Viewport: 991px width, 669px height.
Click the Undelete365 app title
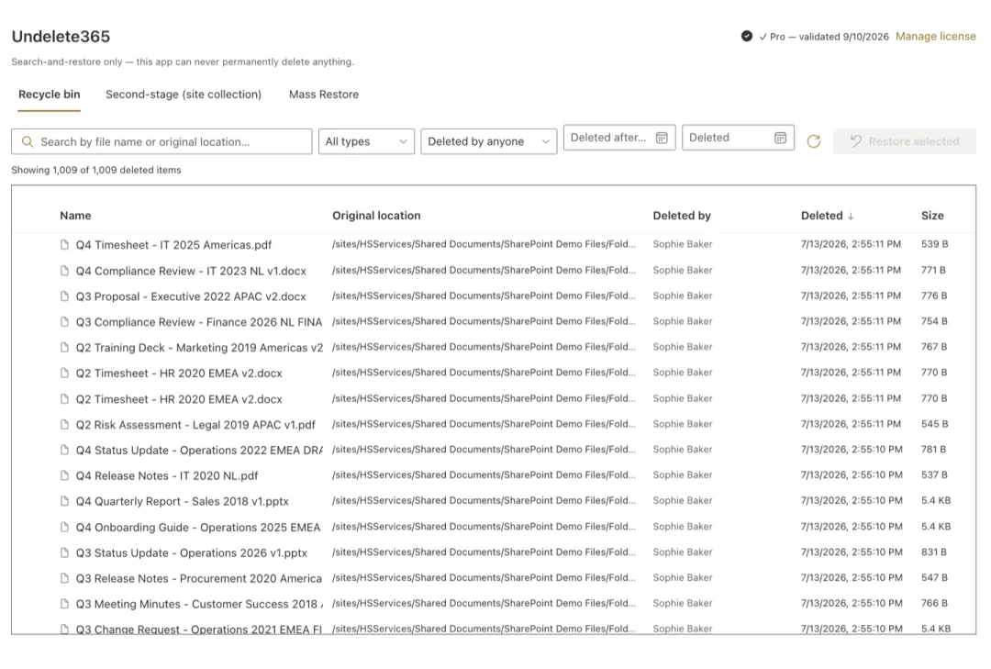[61, 37]
